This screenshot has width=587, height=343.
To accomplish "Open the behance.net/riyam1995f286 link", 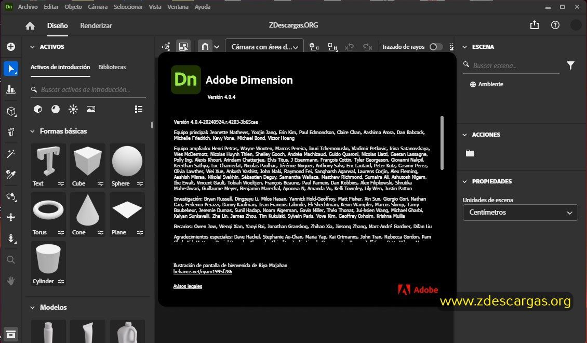I will (203, 272).
